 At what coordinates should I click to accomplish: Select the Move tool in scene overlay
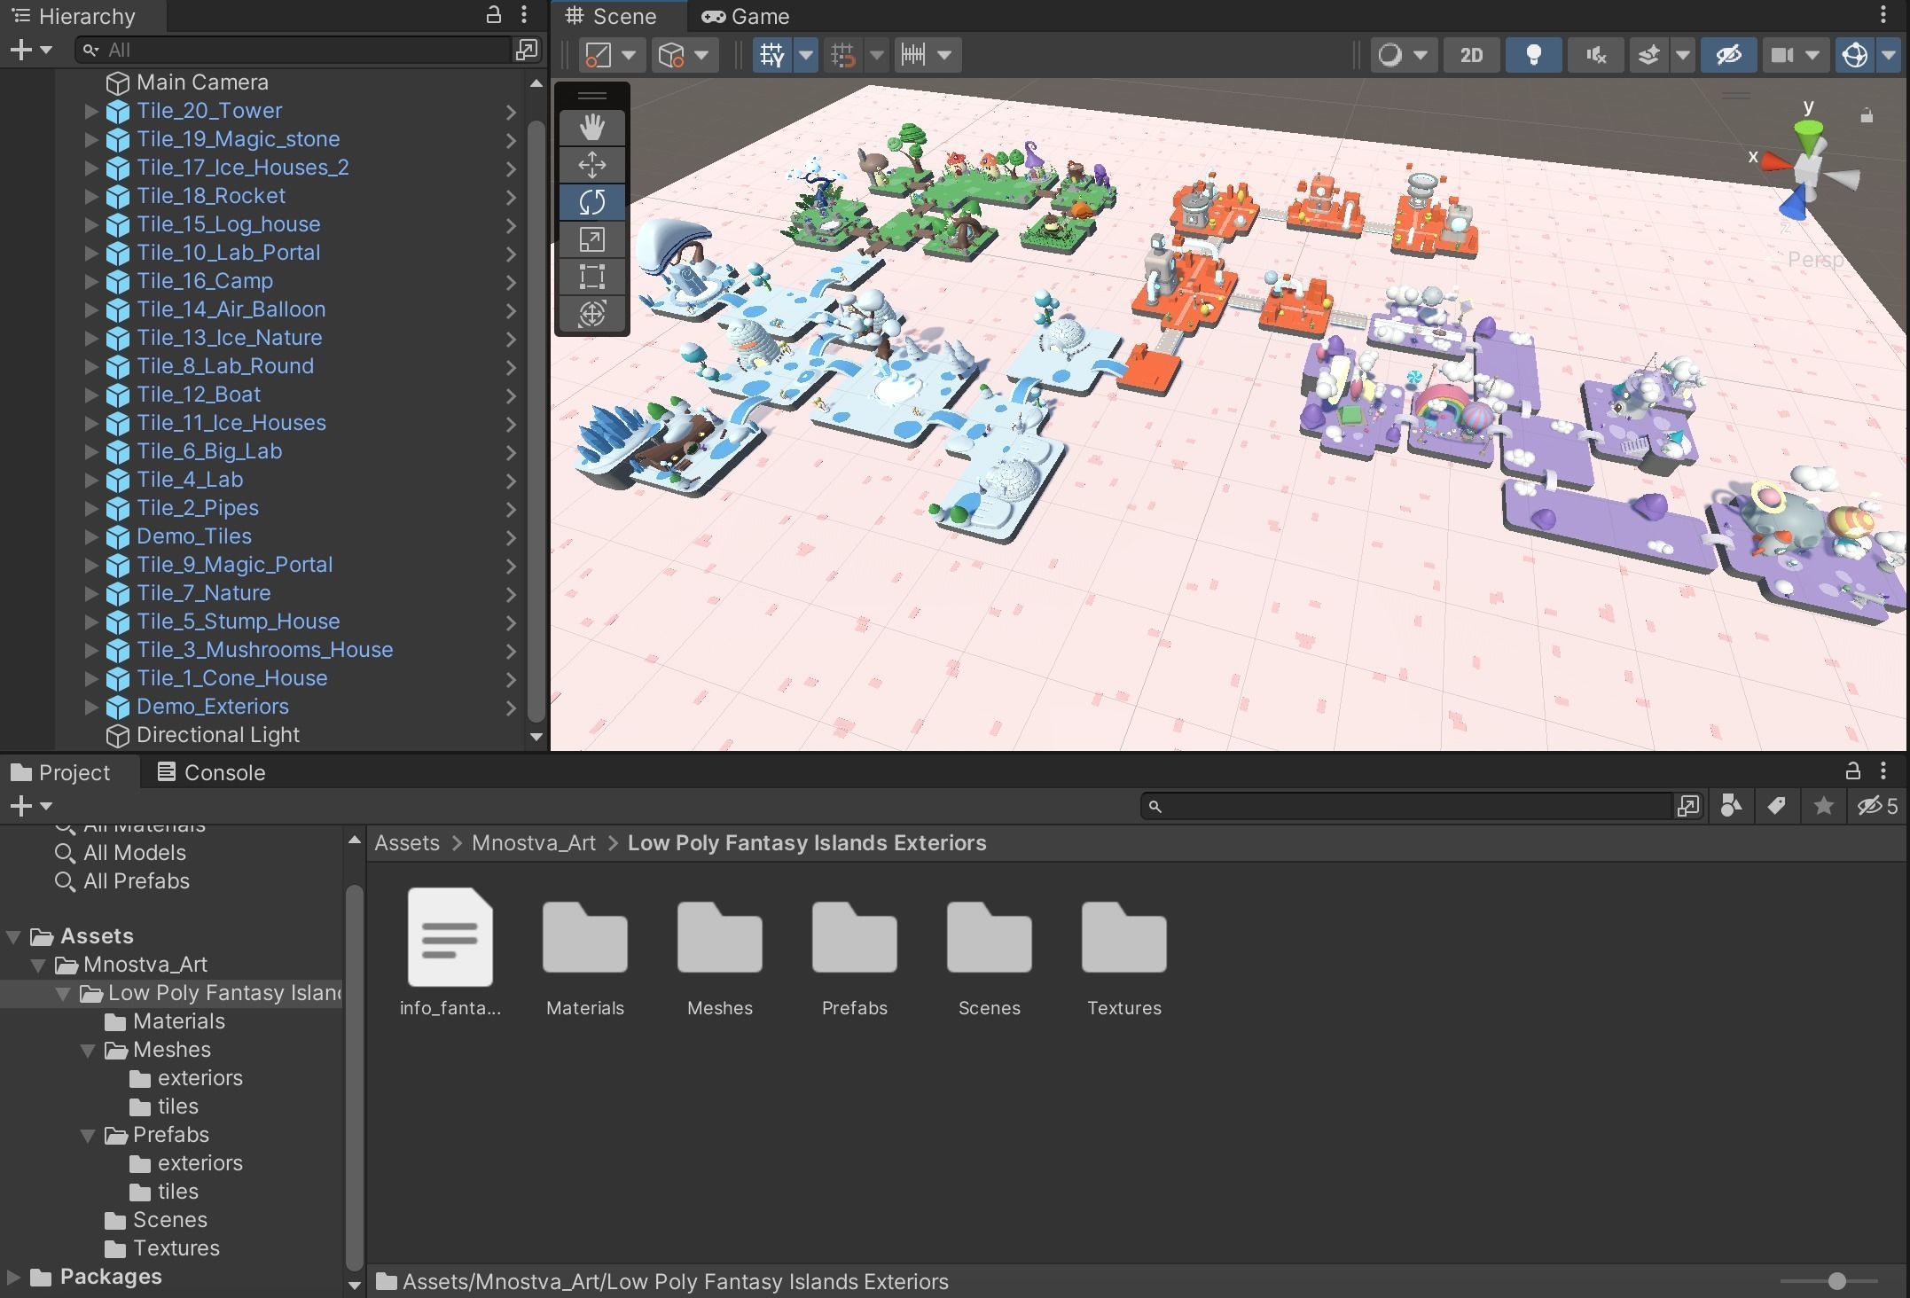coord(591,165)
